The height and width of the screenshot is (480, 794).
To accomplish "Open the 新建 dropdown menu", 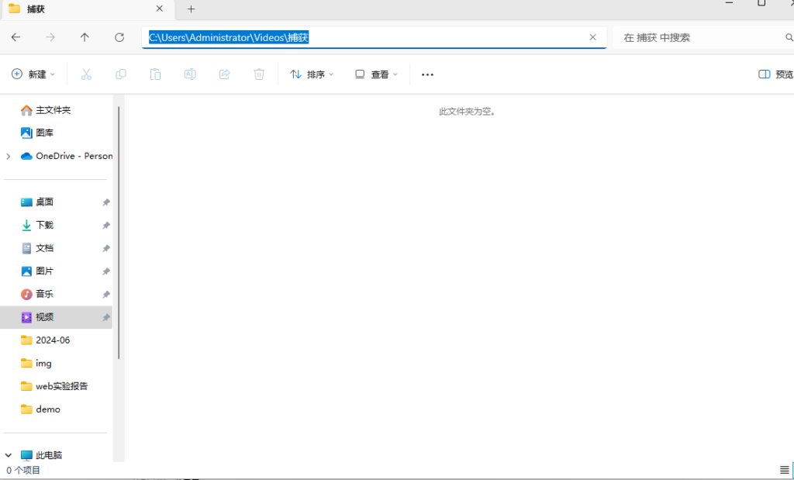I will pos(34,74).
